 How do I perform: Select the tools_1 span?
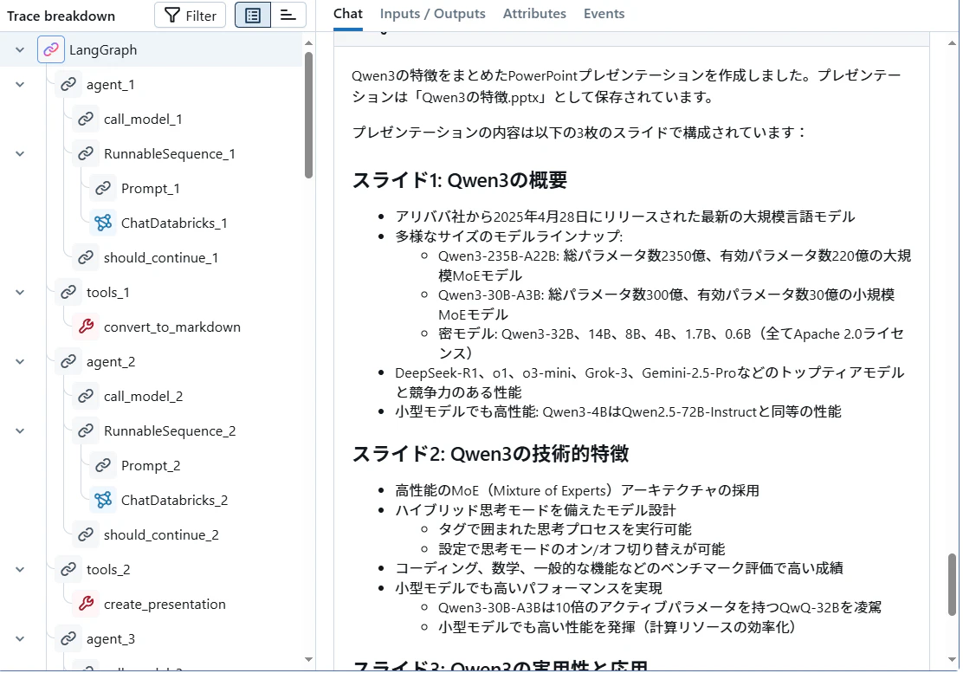[107, 292]
